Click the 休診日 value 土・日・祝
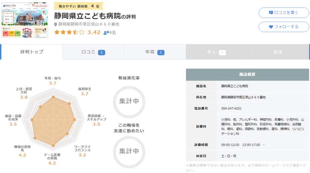This screenshot has width=310, height=173. [229, 156]
